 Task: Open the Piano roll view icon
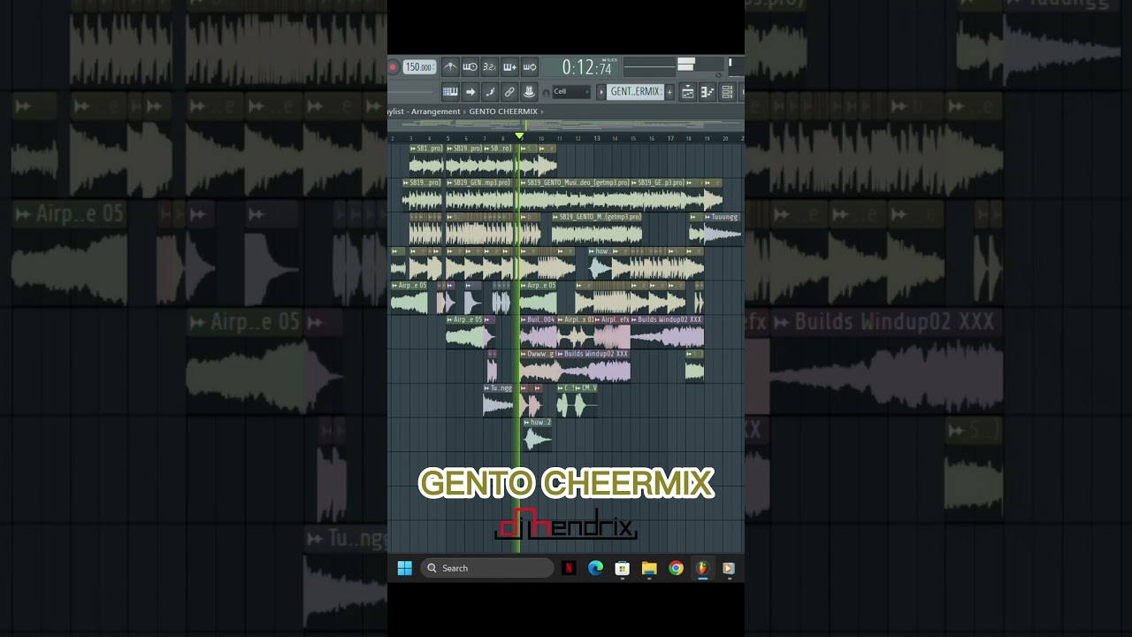pos(707,92)
